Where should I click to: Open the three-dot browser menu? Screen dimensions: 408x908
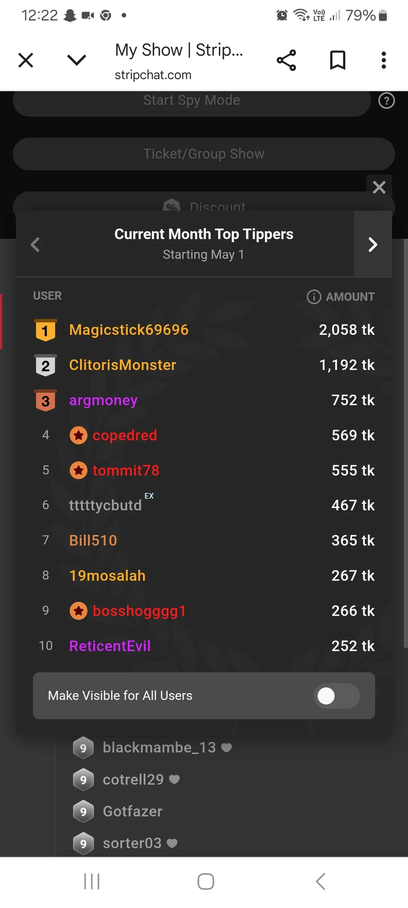pos(384,60)
